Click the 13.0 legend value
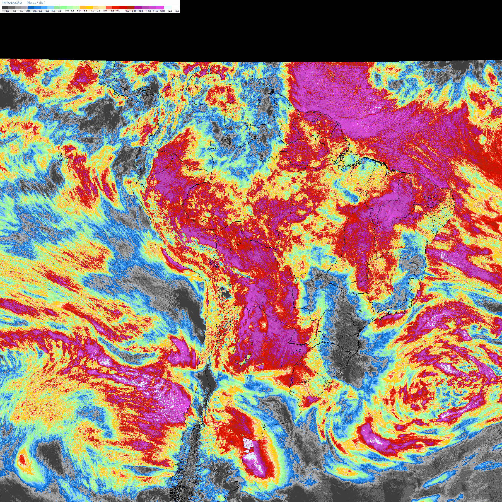The height and width of the screenshot is (502, 502). coord(177,11)
